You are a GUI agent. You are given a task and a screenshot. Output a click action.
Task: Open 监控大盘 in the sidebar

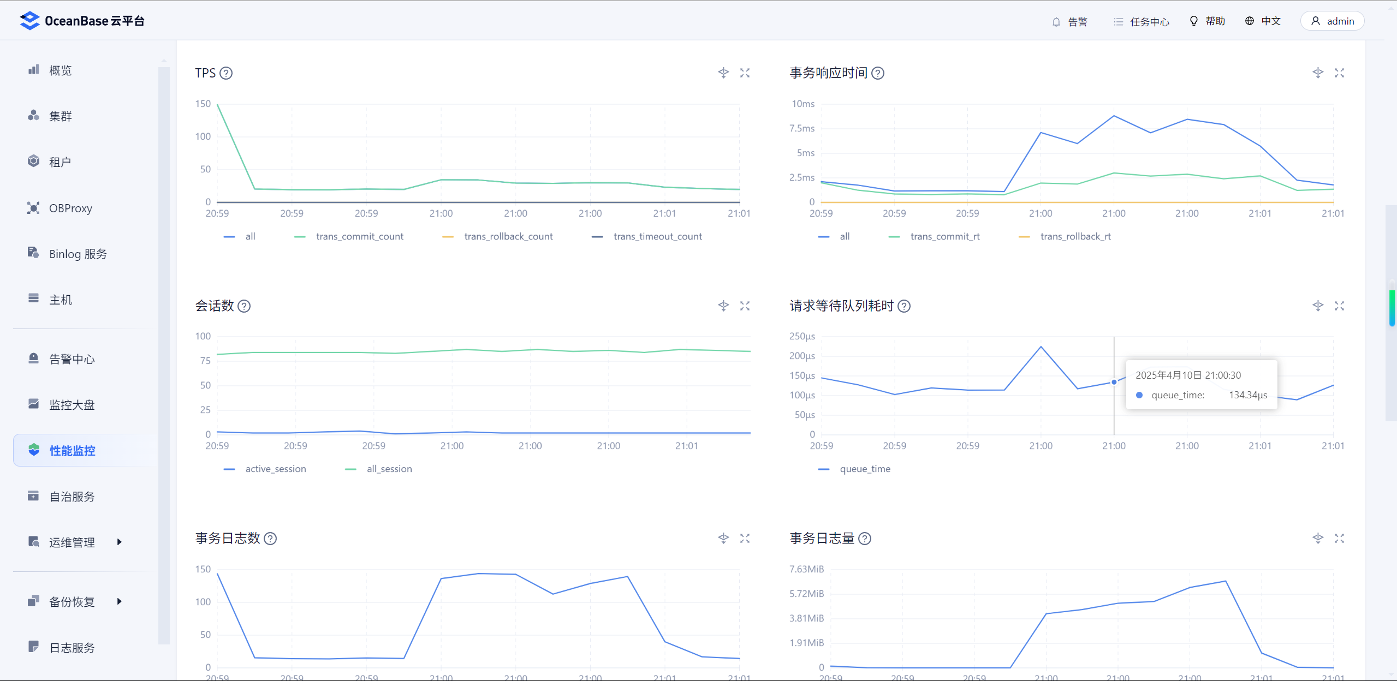pos(72,404)
